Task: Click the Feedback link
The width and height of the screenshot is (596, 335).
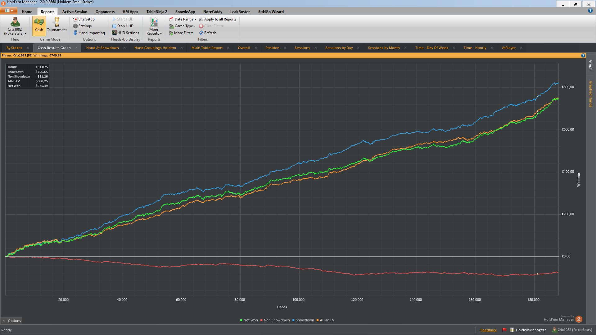Action: [488, 330]
